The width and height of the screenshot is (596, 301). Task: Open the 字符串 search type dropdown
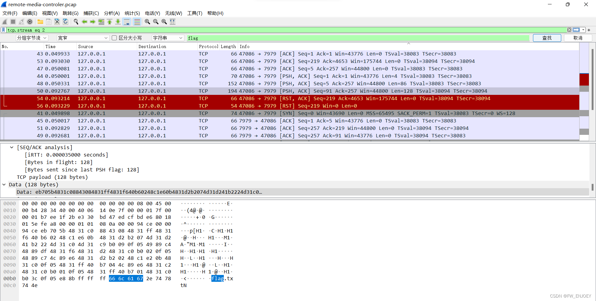(168, 38)
